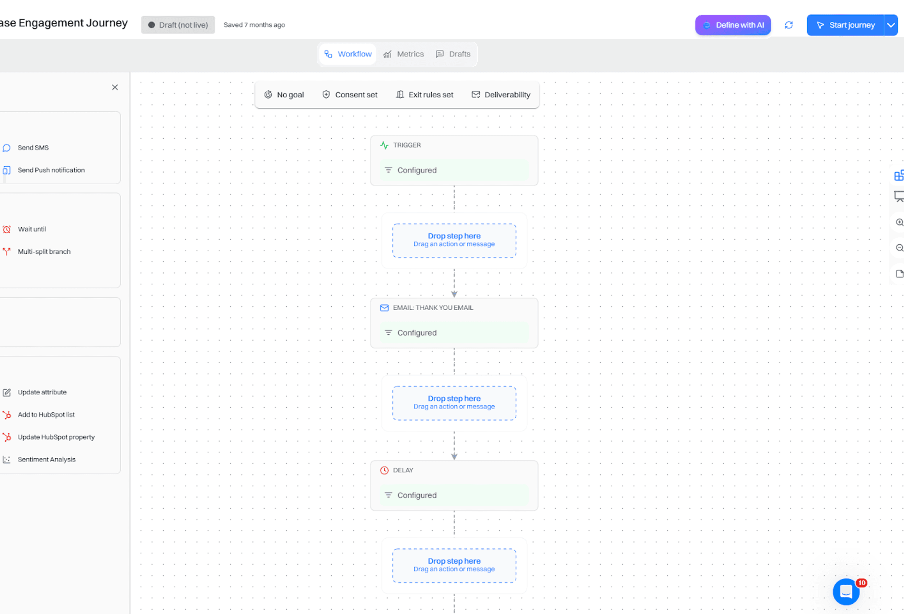Select the Send Push notification action
The image size is (904, 614).
click(51, 170)
